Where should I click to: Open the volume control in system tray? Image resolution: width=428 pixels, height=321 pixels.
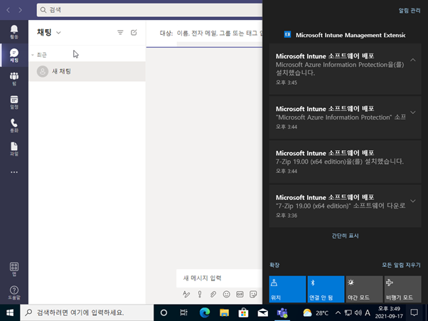[x=358, y=312]
